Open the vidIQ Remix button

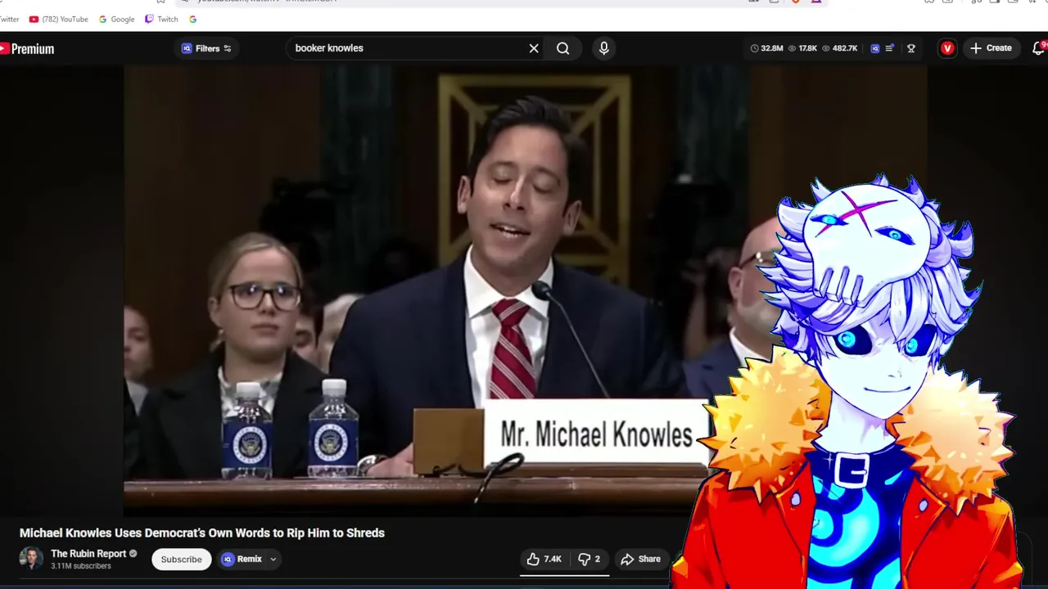242,560
